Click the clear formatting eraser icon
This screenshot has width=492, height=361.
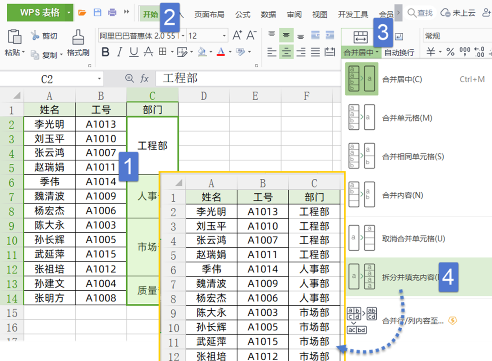[241, 52]
